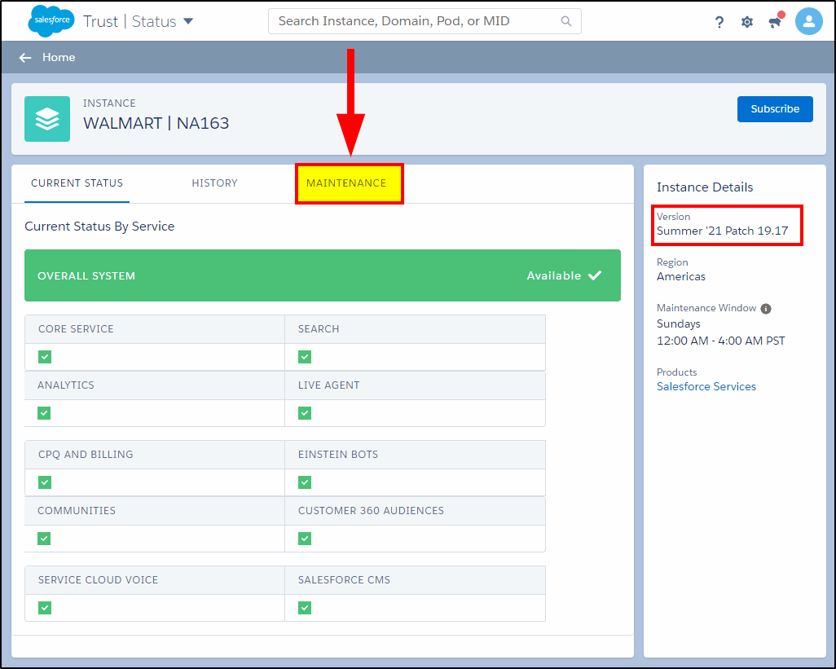This screenshot has height=669, width=836.
Task: Click the SEARCH service header text
Action: tap(319, 329)
